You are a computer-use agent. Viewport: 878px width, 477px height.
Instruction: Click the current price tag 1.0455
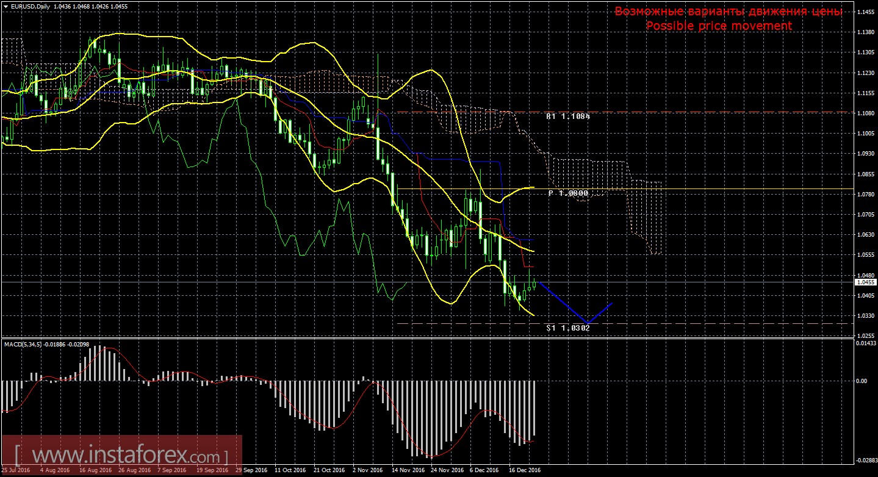pyautogui.click(x=864, y=282)
